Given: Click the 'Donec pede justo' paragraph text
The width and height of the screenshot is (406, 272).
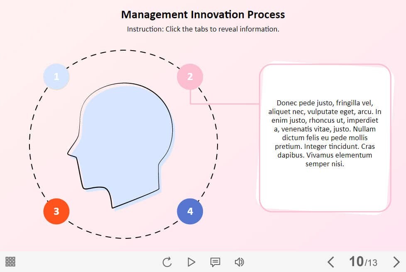Looking at the screenshot, I should click(325, 133).
